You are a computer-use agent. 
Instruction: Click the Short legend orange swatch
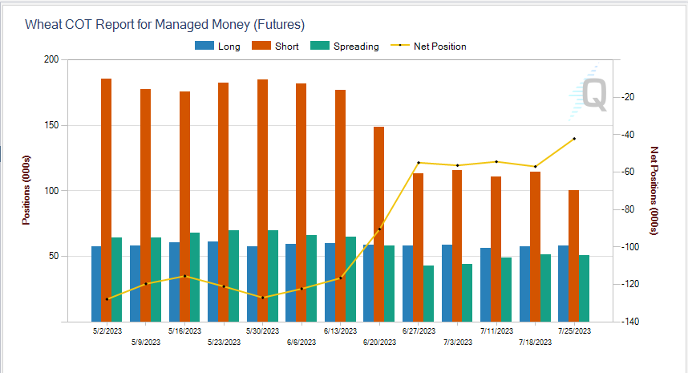click(261, 46)
